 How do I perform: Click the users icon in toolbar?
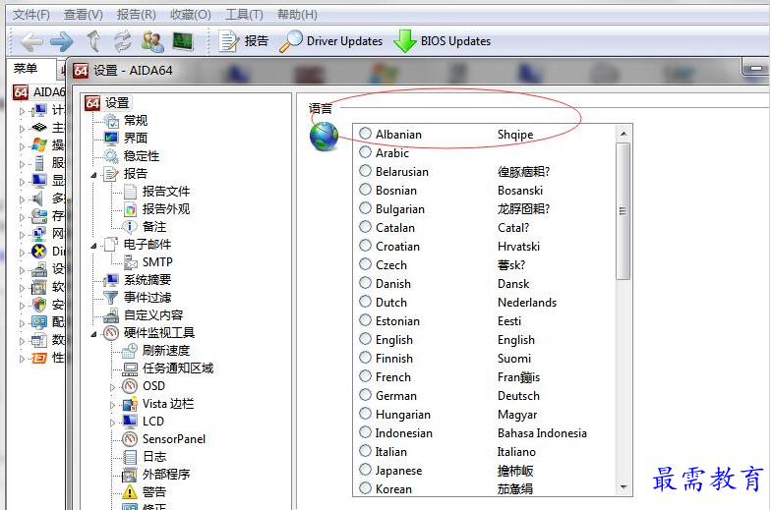tap(152, 41)
